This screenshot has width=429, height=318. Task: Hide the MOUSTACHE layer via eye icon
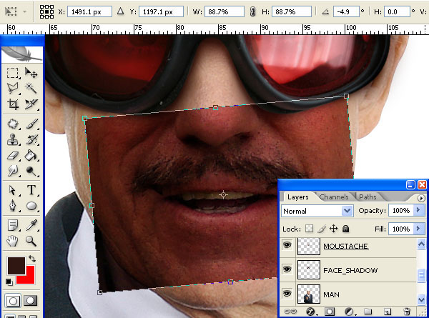tap(287, 245)
